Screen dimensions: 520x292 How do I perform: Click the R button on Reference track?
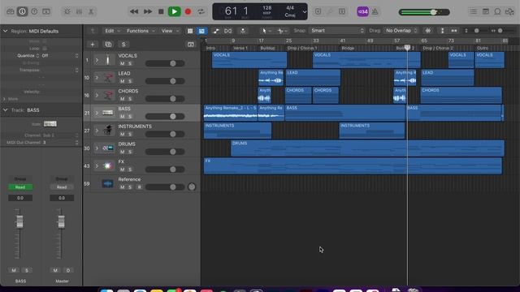click(x=139, y=187)
